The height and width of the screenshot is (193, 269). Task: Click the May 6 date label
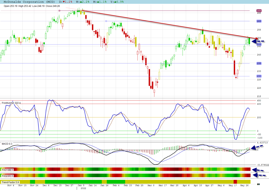(221, 185)
